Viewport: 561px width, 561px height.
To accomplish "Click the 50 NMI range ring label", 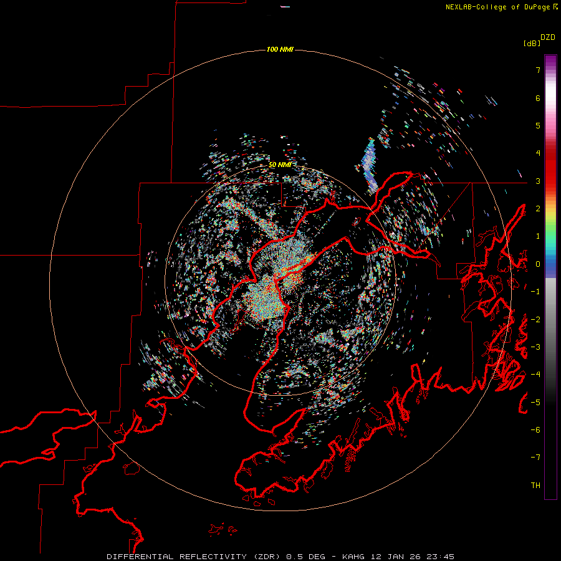I will 280,165.
